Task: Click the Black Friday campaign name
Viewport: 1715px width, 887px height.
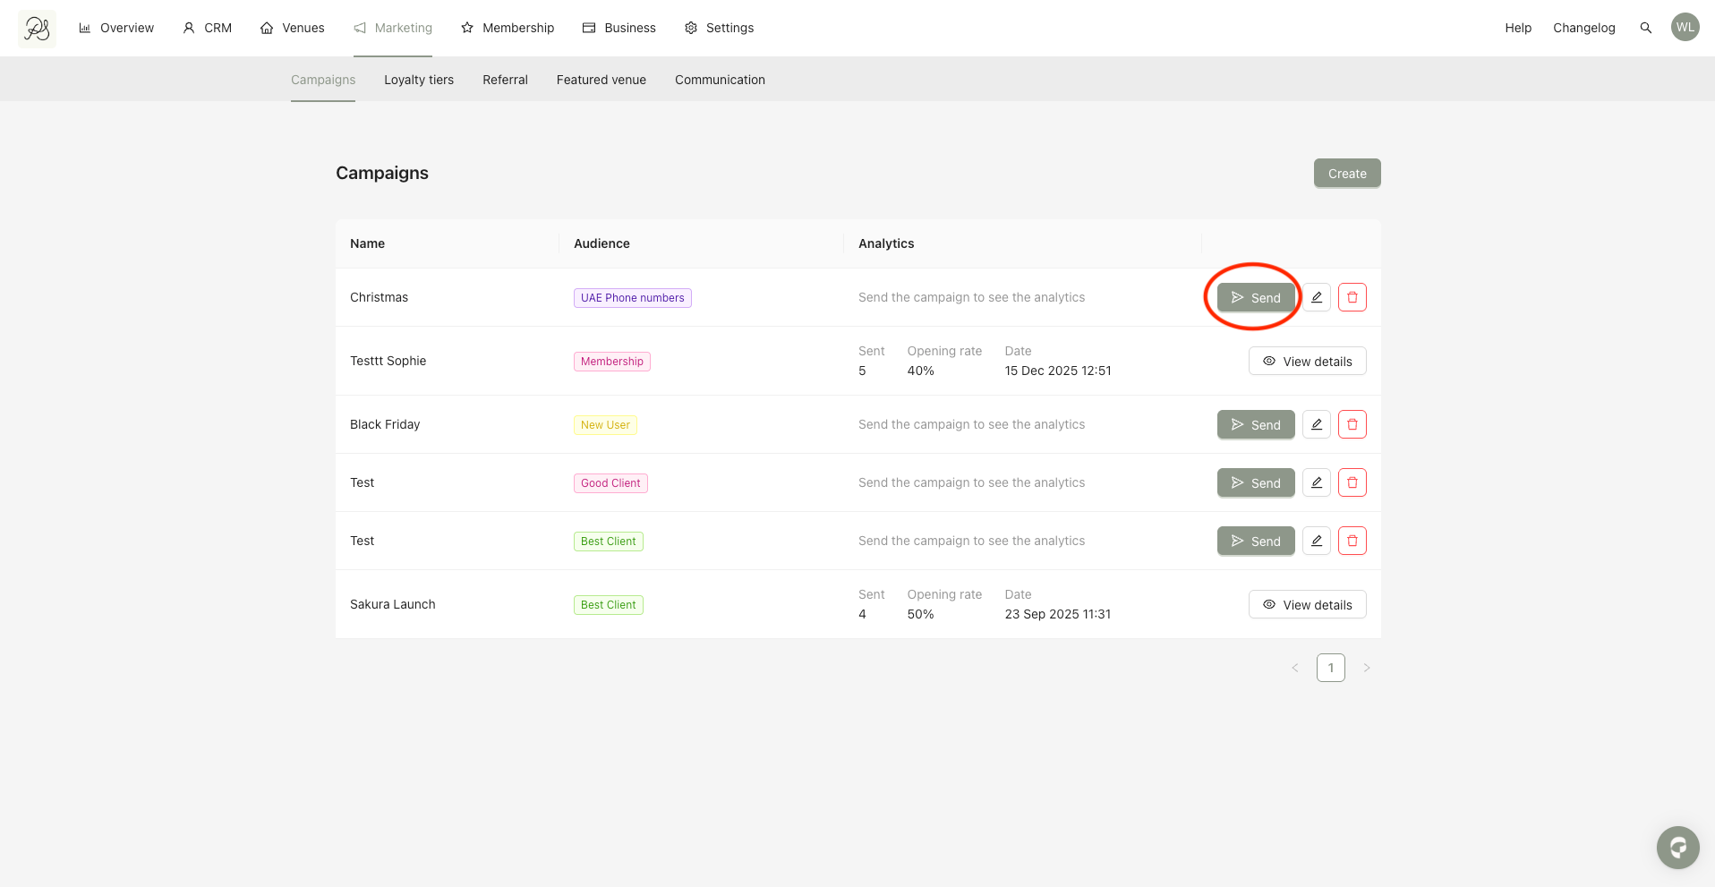Action: click(385, 424)
